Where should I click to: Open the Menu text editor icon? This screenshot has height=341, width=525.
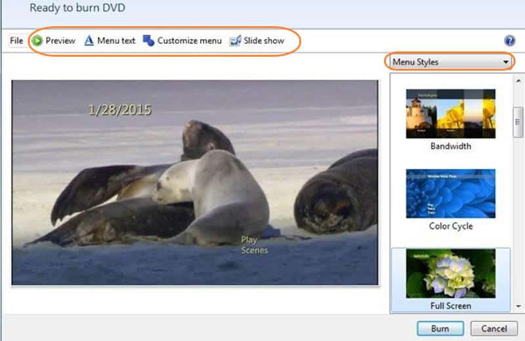(x=89, y=41)
